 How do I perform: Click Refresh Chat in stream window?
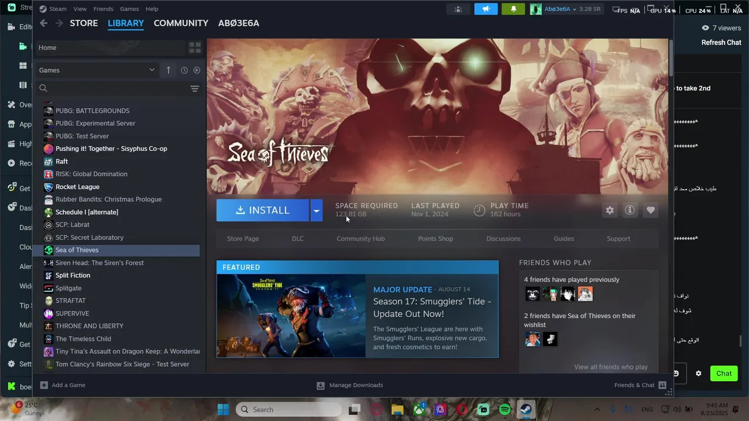(721, 43)
